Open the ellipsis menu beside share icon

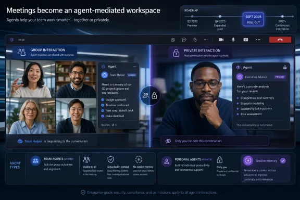click(x=258, y=40)
